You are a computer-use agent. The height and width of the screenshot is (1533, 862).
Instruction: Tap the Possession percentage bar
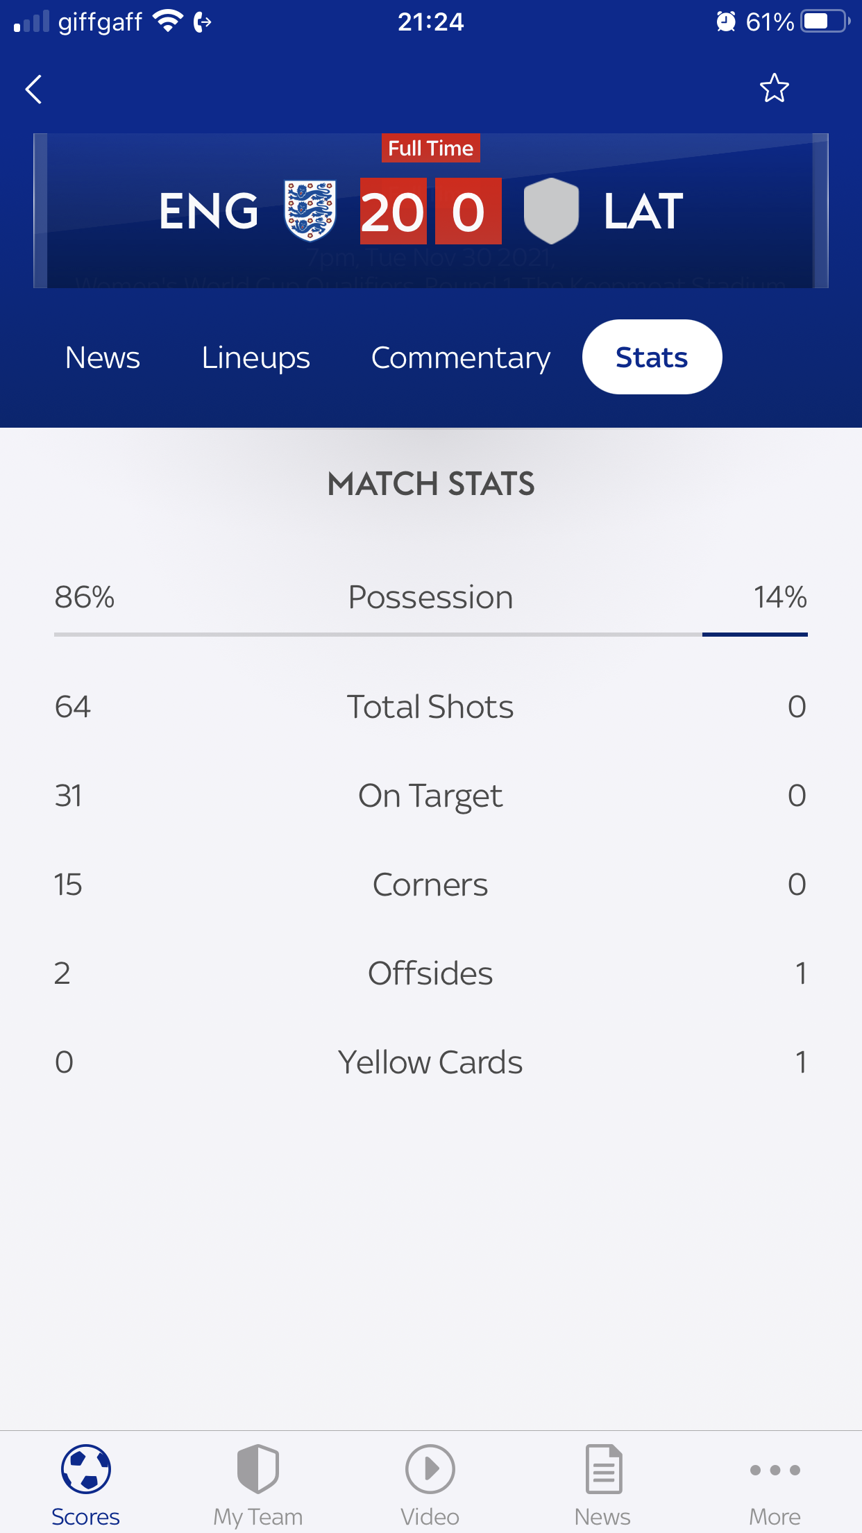click(x=430, y=634)
